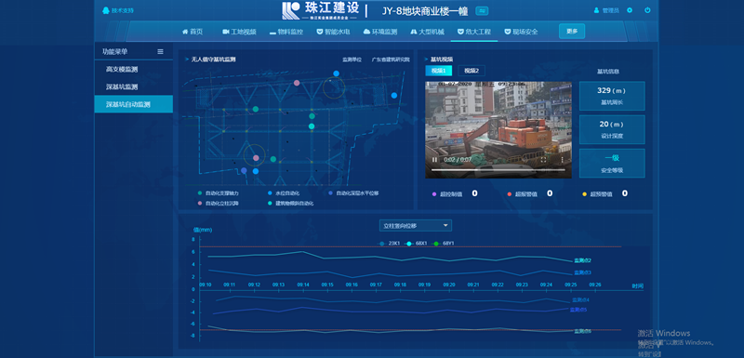Toggle 建筑物倾斜自动化 legend item
This screenshot has width=744, height=358.
tap(290, 204)
